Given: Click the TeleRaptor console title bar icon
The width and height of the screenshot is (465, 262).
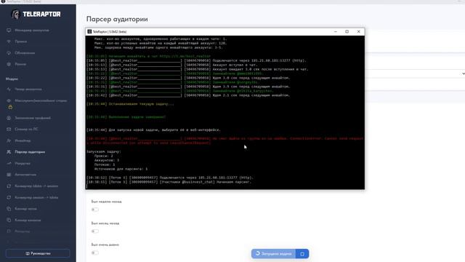Looking at the screenshot, I should pos(89,31).
